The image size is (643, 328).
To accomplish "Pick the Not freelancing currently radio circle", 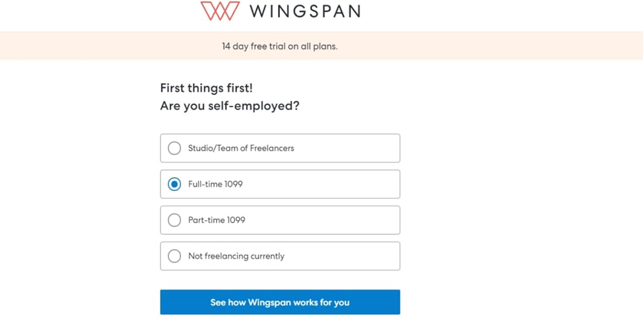I will click(174, 256).
